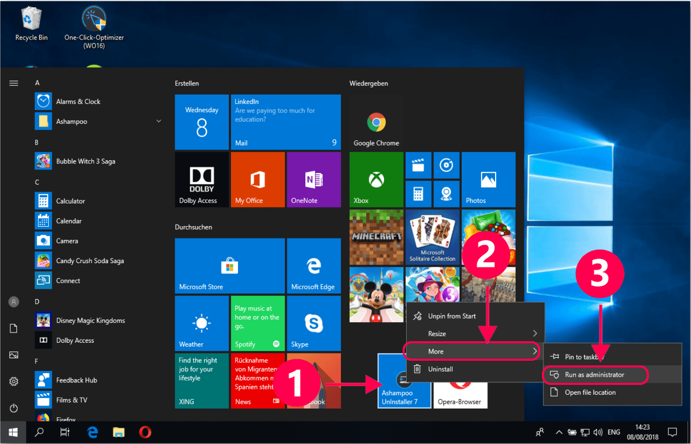Screen dimensions: 691x444
Task: Open the Microsoft Store tile
Action: coord(230,266)
